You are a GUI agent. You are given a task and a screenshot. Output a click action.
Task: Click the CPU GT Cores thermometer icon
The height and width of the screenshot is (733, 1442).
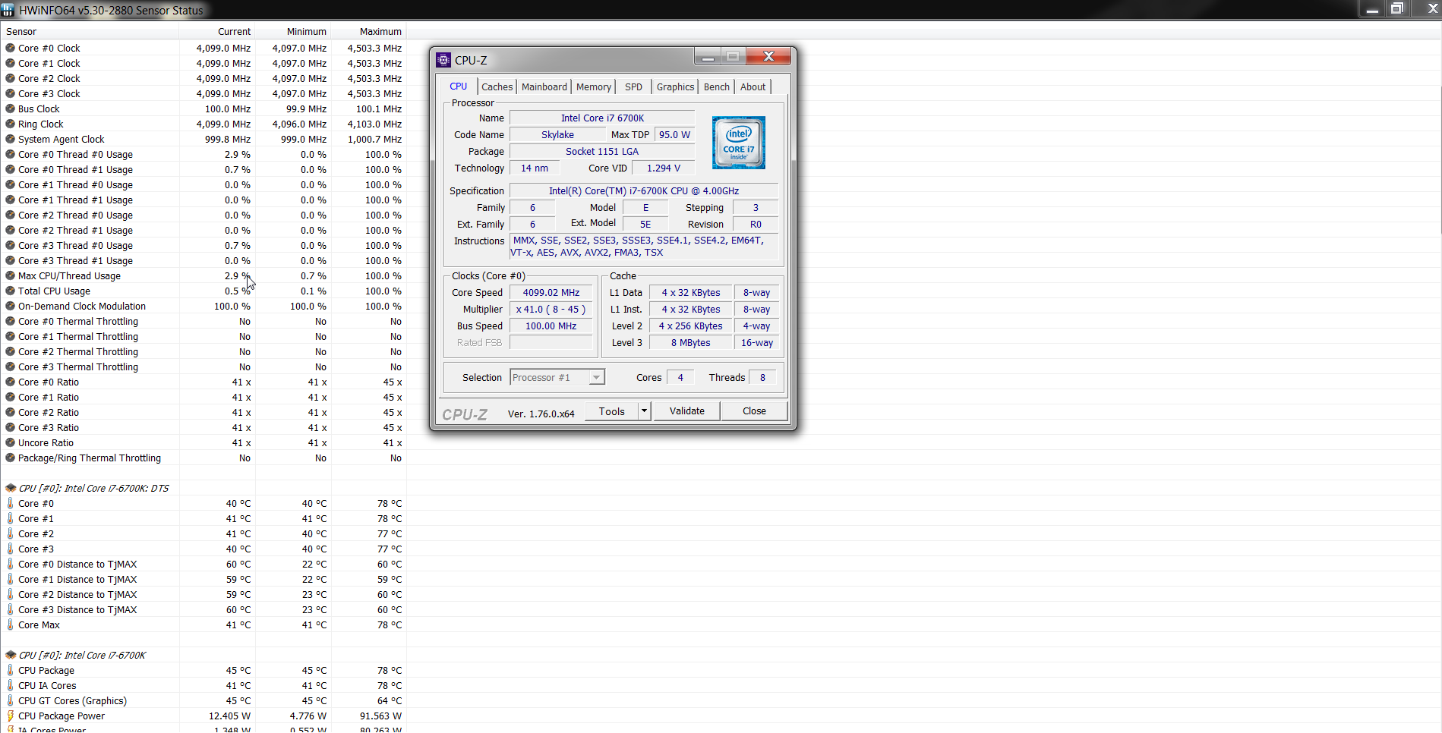tap(11, 700)
